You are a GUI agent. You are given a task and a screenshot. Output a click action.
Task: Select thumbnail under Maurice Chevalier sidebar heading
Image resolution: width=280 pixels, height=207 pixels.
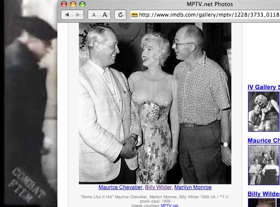[x=264, y=165]
